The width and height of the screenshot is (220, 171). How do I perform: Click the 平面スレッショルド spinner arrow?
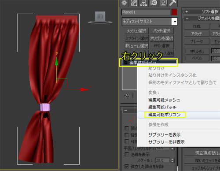click(x=172, y=149)
